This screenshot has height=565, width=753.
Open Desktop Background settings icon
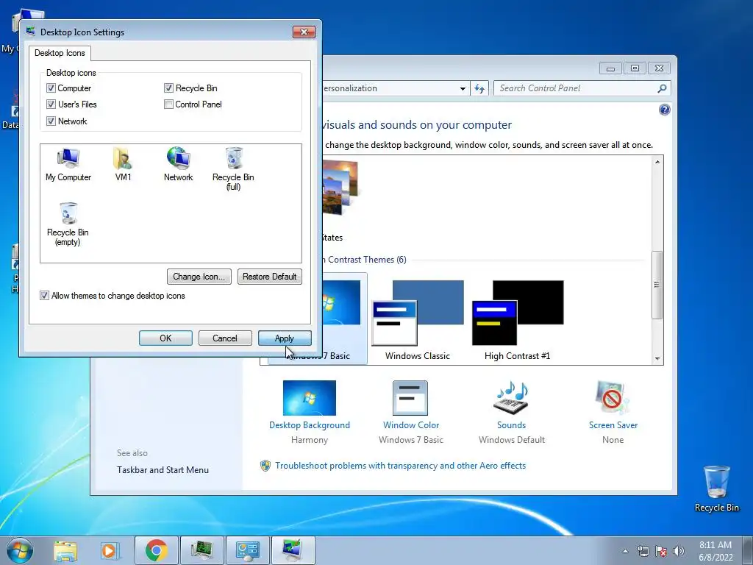point(310,398)
